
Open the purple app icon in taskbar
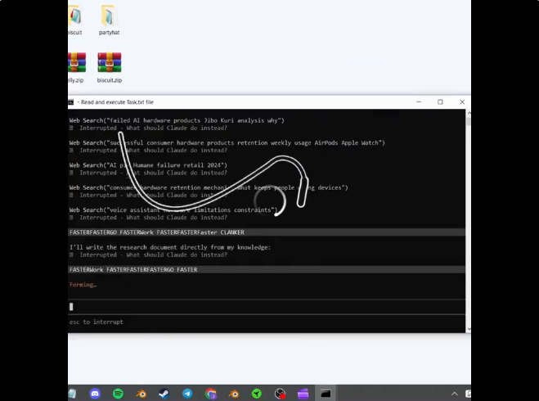click(x=303, y=394)
